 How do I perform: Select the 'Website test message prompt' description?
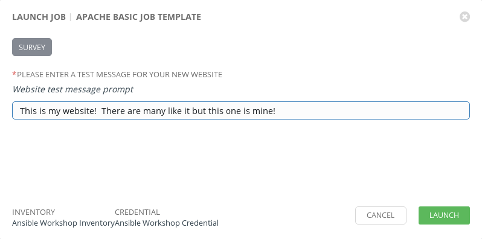73,89
